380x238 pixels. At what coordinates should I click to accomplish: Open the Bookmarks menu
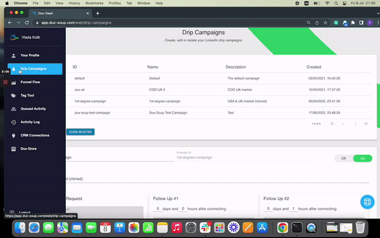94,3
